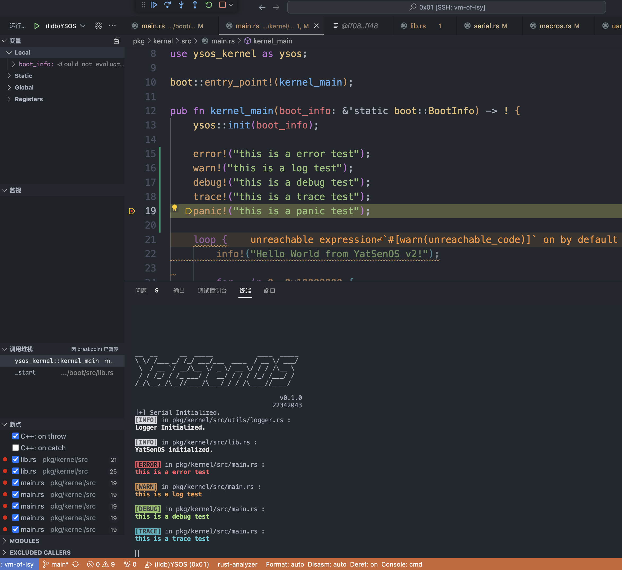The width and height of the screenshot is (622, 570).
Task: Click the terminal cursor input area
Action: 137,553
